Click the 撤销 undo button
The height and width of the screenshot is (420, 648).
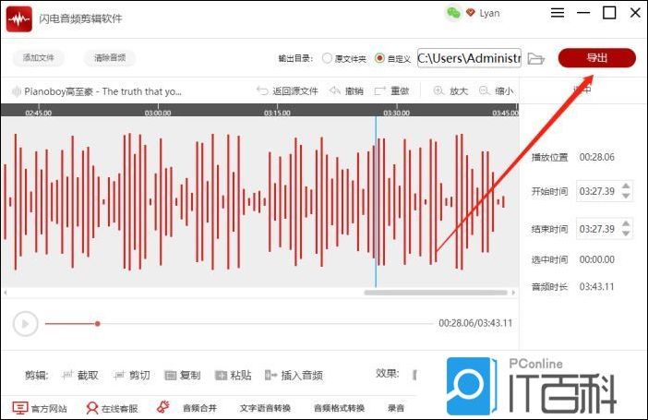[346, 91]
